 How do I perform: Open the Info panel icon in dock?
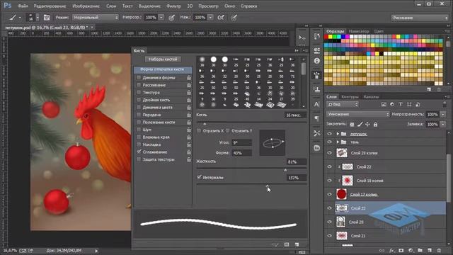tap(317, 61)
